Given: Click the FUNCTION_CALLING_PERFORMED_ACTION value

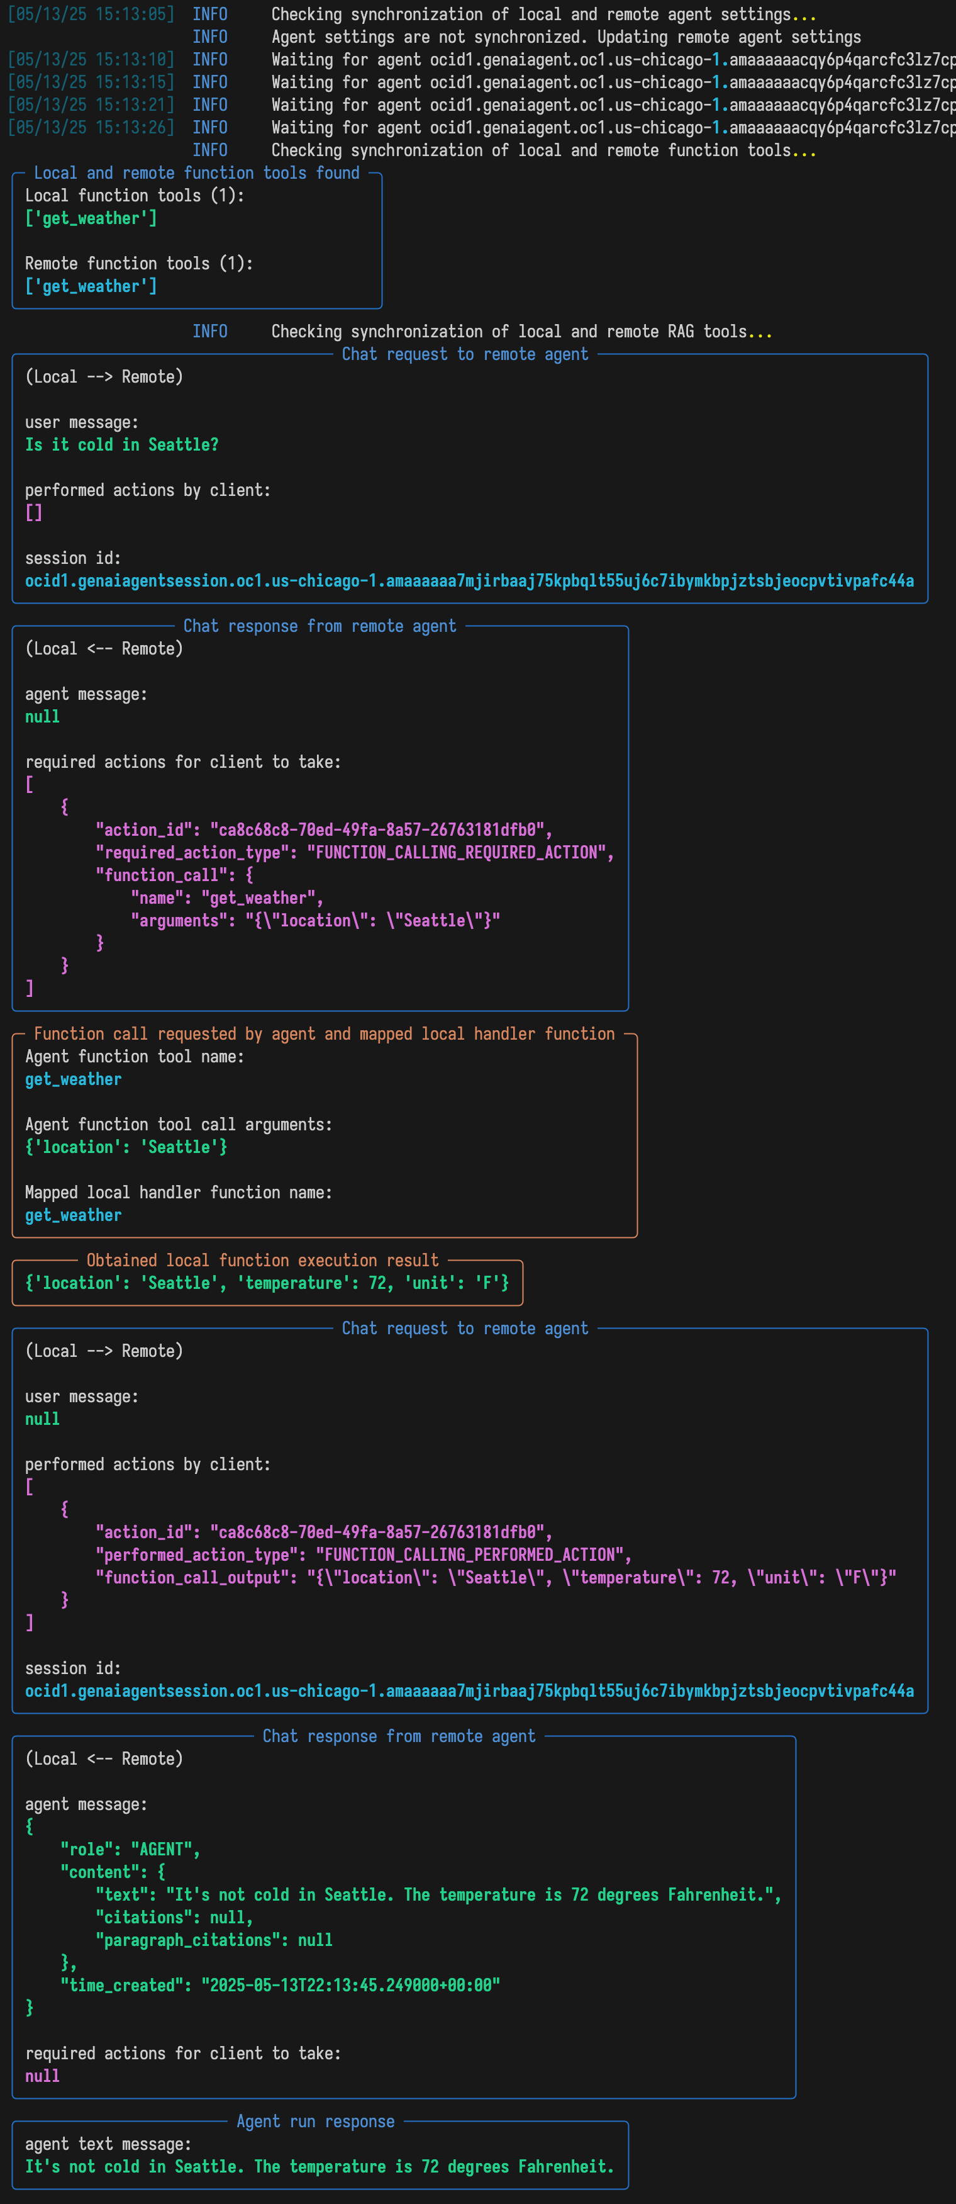Looking at the screenshot, I should pos(473,1555).
